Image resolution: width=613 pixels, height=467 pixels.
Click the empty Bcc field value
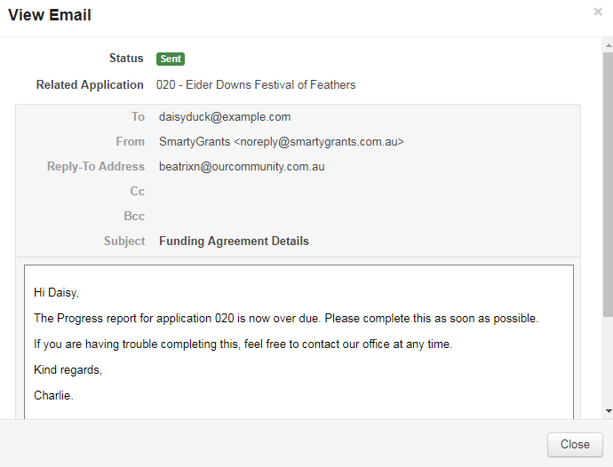[x=267, y=216]
